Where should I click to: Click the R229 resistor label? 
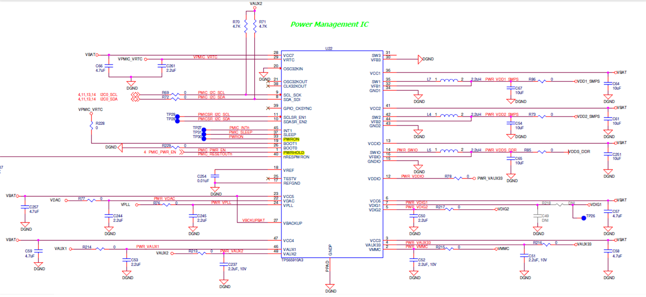click(166, 145)
